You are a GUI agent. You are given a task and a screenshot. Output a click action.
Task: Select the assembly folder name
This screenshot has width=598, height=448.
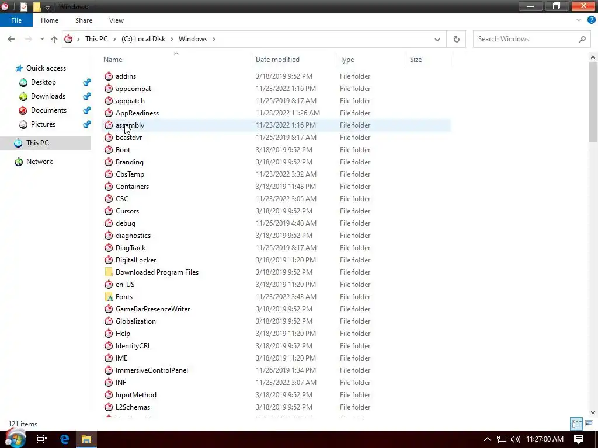tap(130, 125)
